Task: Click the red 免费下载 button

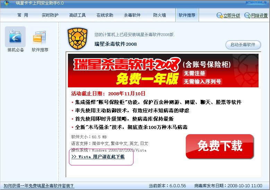Action: point(220,146)
